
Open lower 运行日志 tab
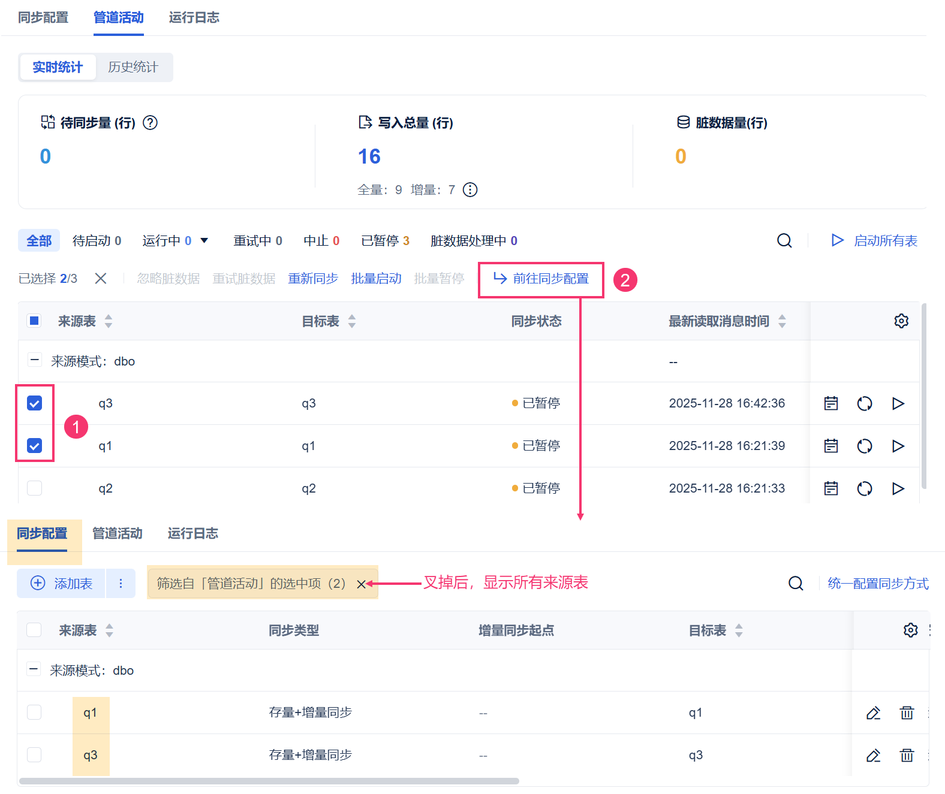pyautogui.click(x=193, y=533)
